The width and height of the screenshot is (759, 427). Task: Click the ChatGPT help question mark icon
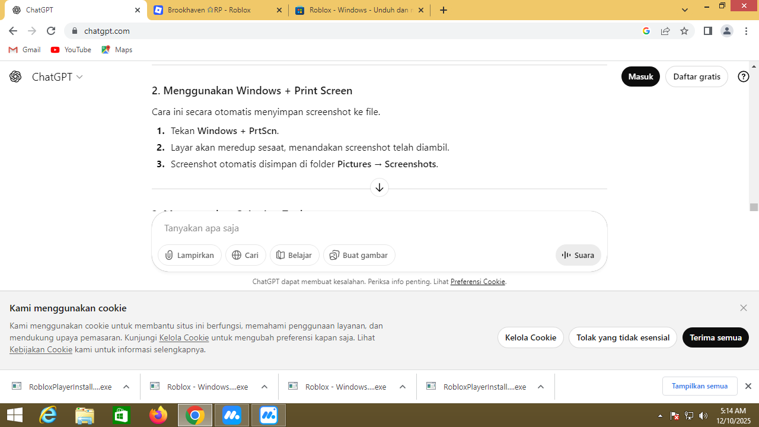(x=744, y=77)
